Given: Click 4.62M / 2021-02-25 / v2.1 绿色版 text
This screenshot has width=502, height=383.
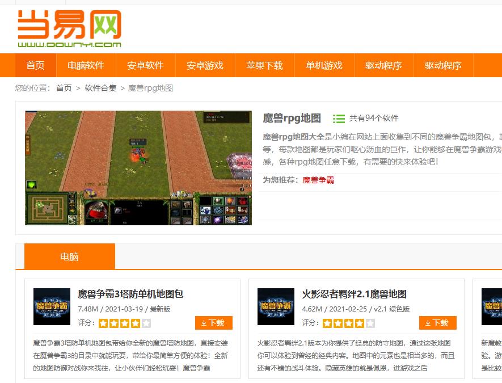Looking at the screenshot, I should [356, 309].
